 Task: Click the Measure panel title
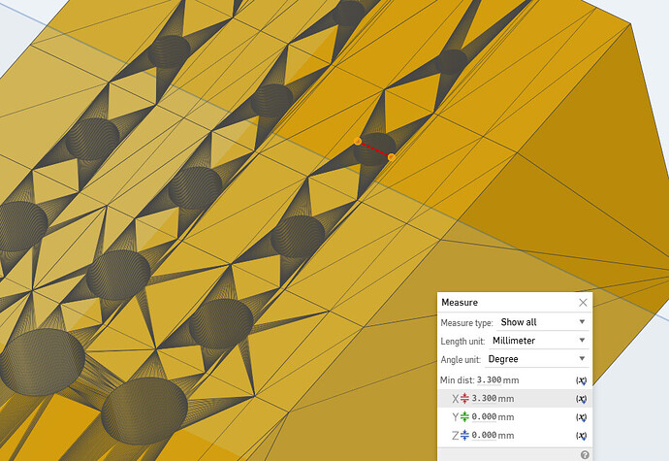(x=460, y=303)
